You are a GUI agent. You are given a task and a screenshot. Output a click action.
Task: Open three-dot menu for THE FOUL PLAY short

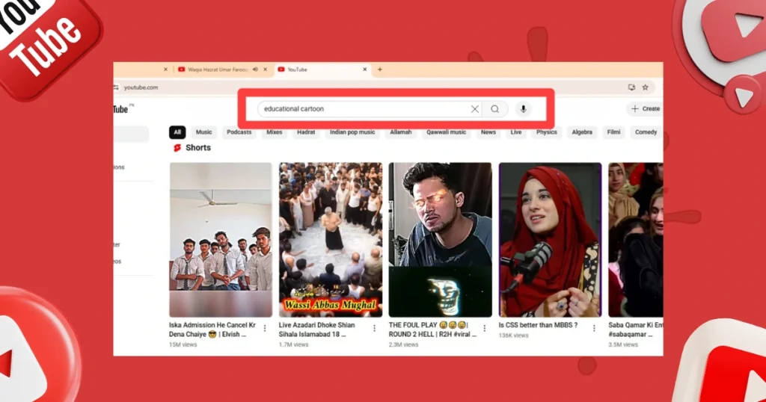484,328
